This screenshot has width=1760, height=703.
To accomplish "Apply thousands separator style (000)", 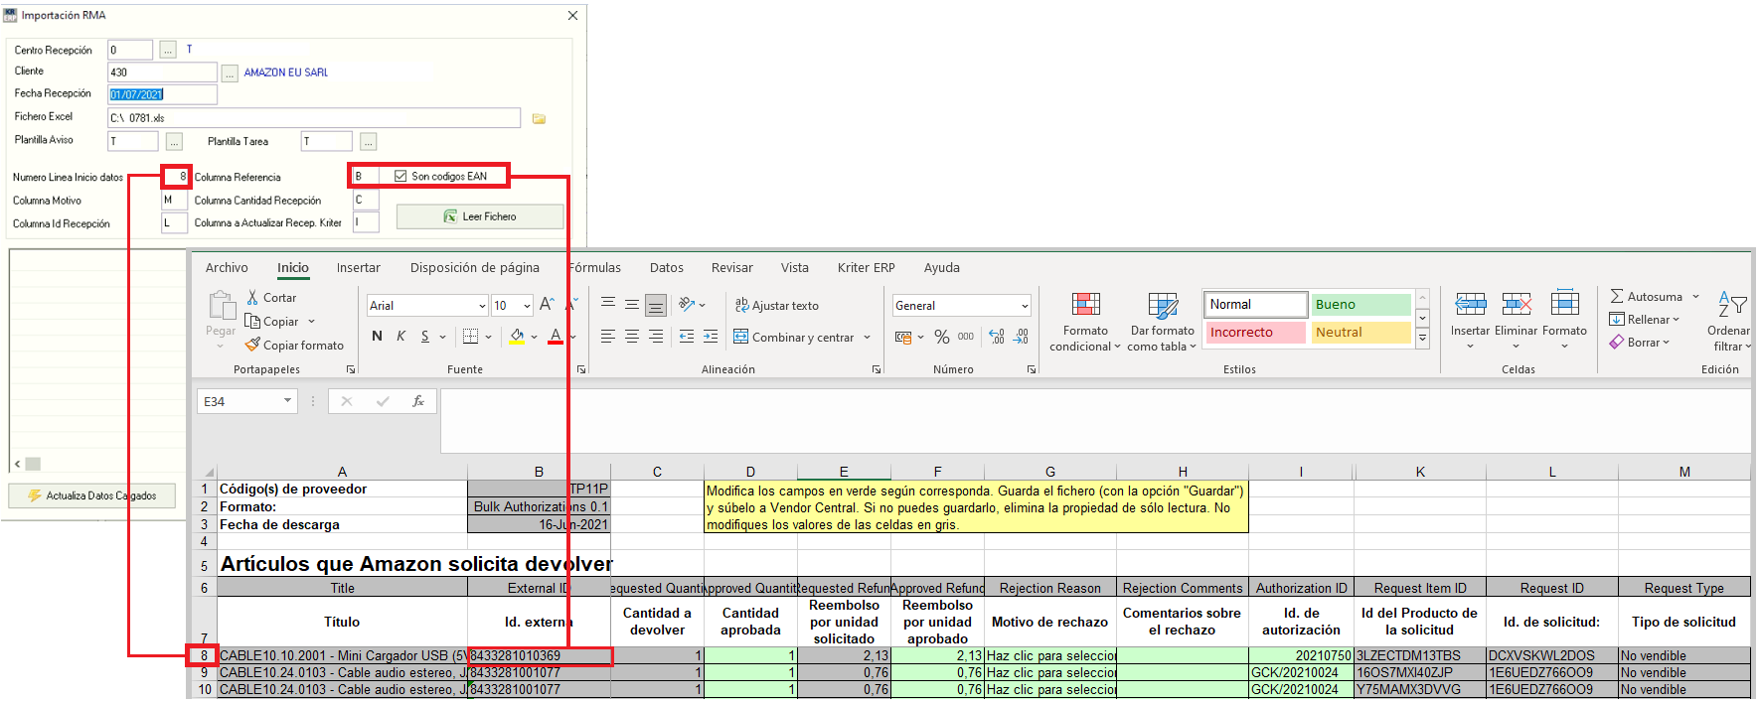I will point(966,337).
